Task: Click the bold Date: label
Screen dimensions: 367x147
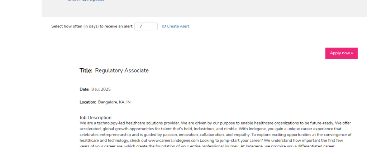Action: point(85,89)
